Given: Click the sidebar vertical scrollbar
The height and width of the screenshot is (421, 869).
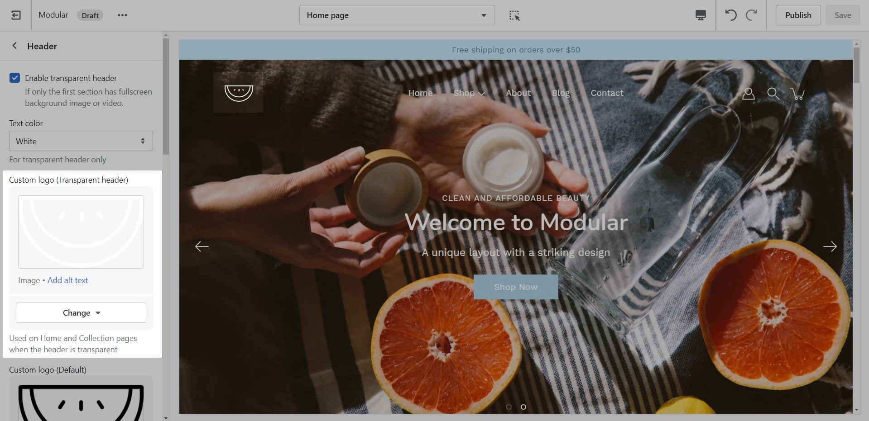Looking at the screenshot, I should [166, 96].
